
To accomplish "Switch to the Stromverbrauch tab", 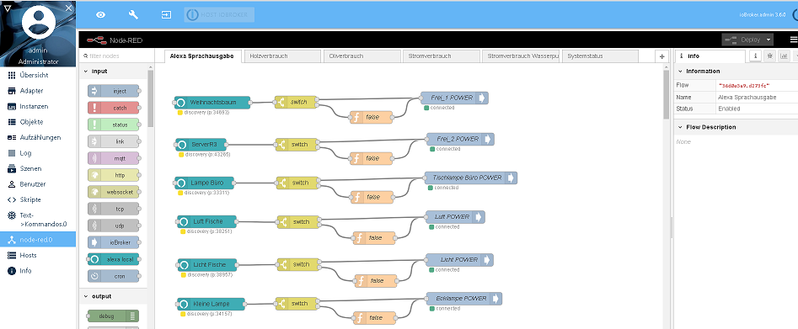I will tap(441, 56).
